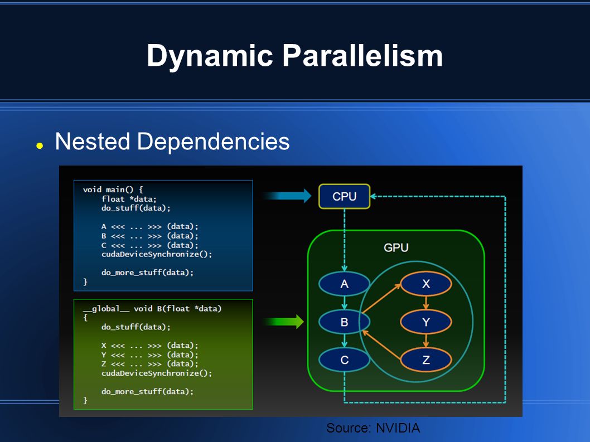Click do_stuff(data) in blue code box
The height and width of the screenshot is (442, 590).
point(136,208)
